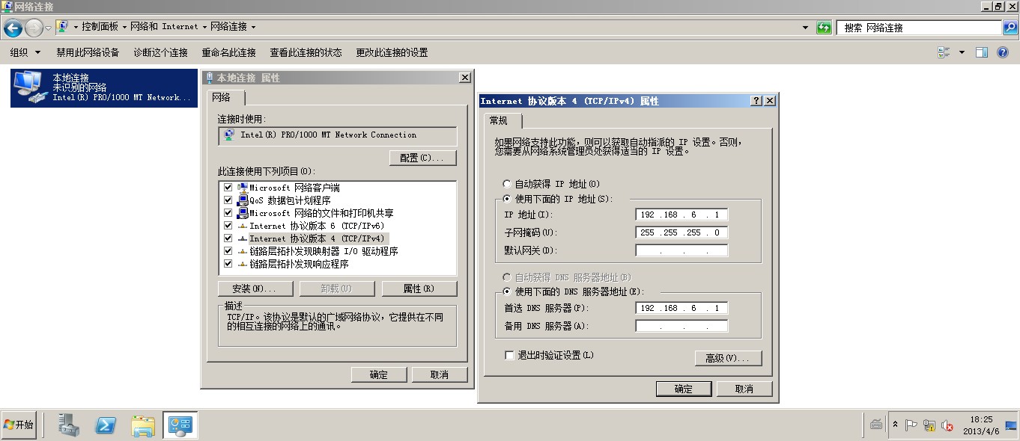Expand arrow after 网络和 Internet breadcrumb

[204, 27]
